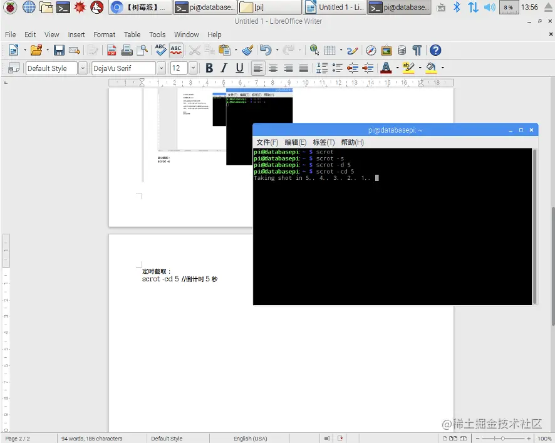Decrease paragraph indent
This screenshot has width=555, height=443.
coord(353,68)
